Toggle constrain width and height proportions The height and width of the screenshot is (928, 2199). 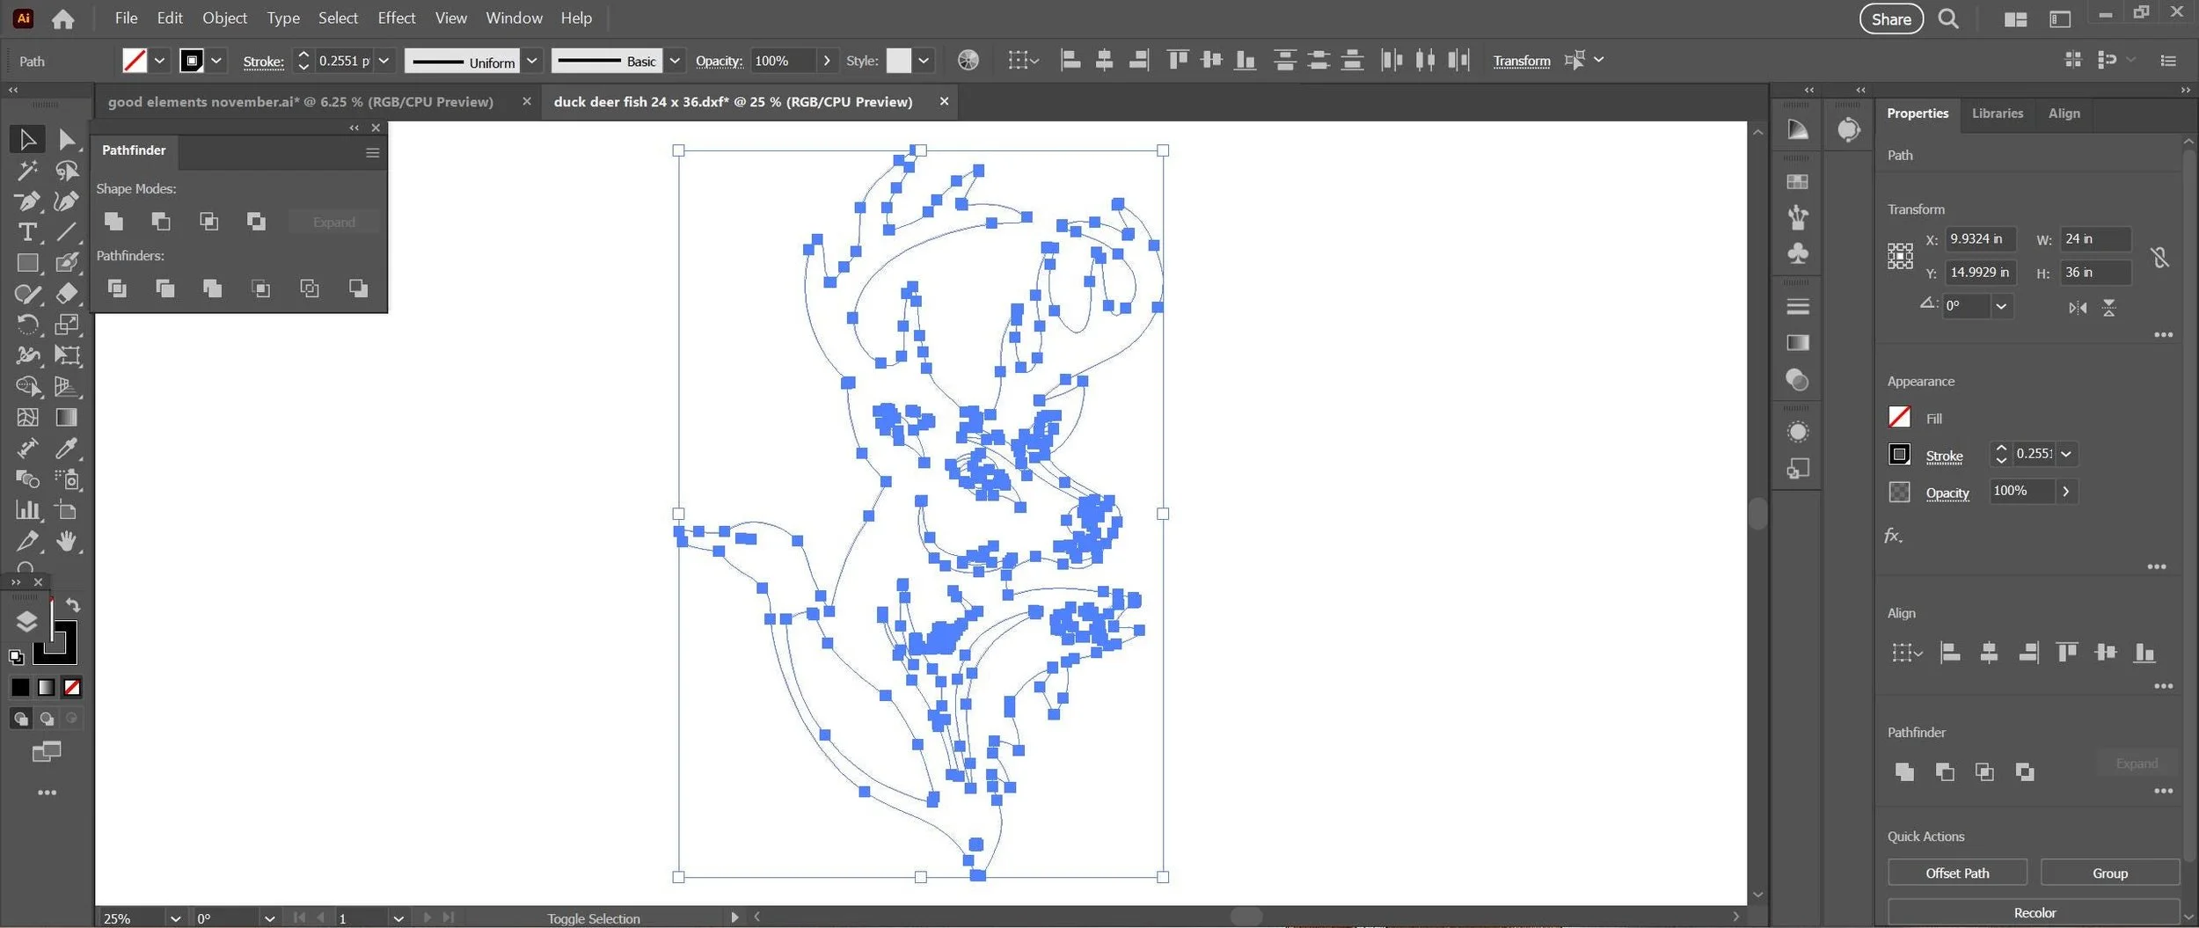coord(2159,257)
